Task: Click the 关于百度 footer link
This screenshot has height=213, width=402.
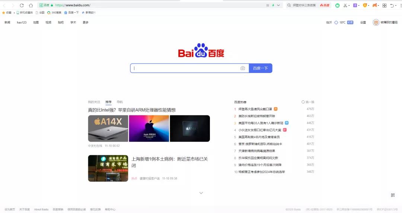Action: pos(25,209)
